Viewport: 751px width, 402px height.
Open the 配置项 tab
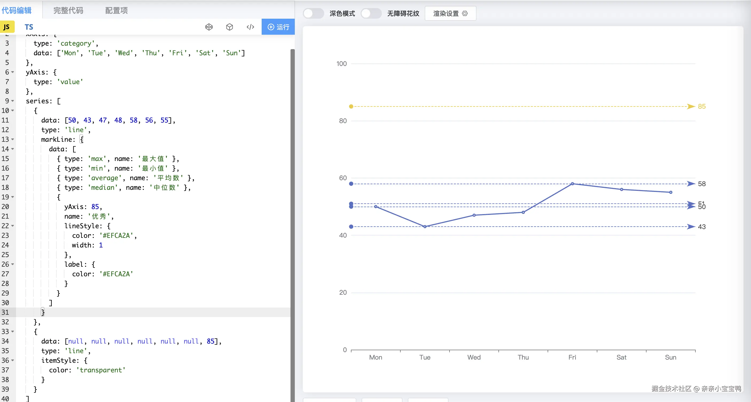tap(116, 10)
